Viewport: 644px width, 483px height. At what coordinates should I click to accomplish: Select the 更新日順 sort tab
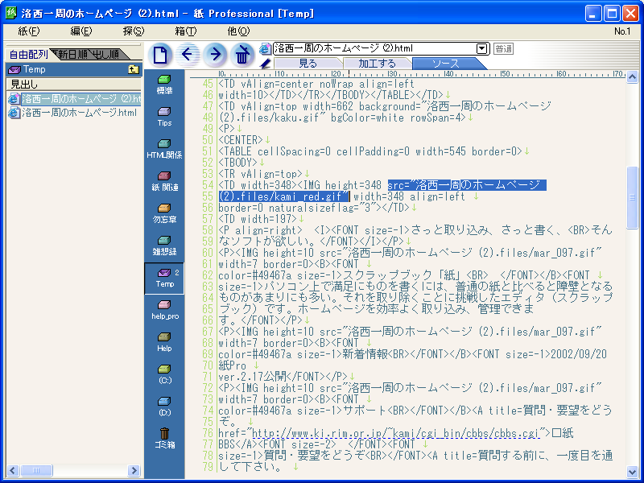pos(68,55)
